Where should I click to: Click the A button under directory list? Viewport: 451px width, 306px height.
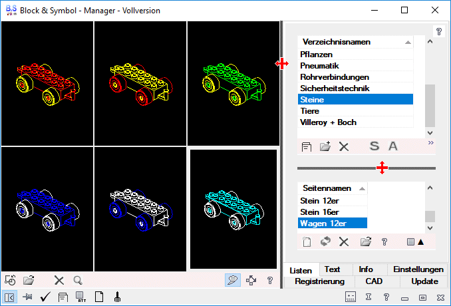[393, 146]
